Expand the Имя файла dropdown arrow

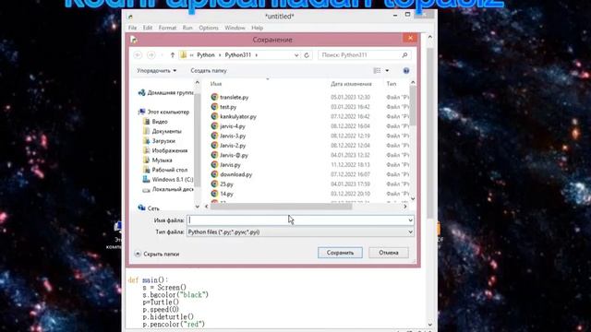coord(410,220)
